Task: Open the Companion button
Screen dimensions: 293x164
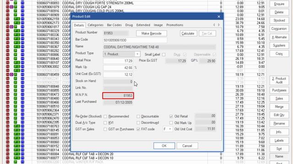Action: [x=279, y=29]
